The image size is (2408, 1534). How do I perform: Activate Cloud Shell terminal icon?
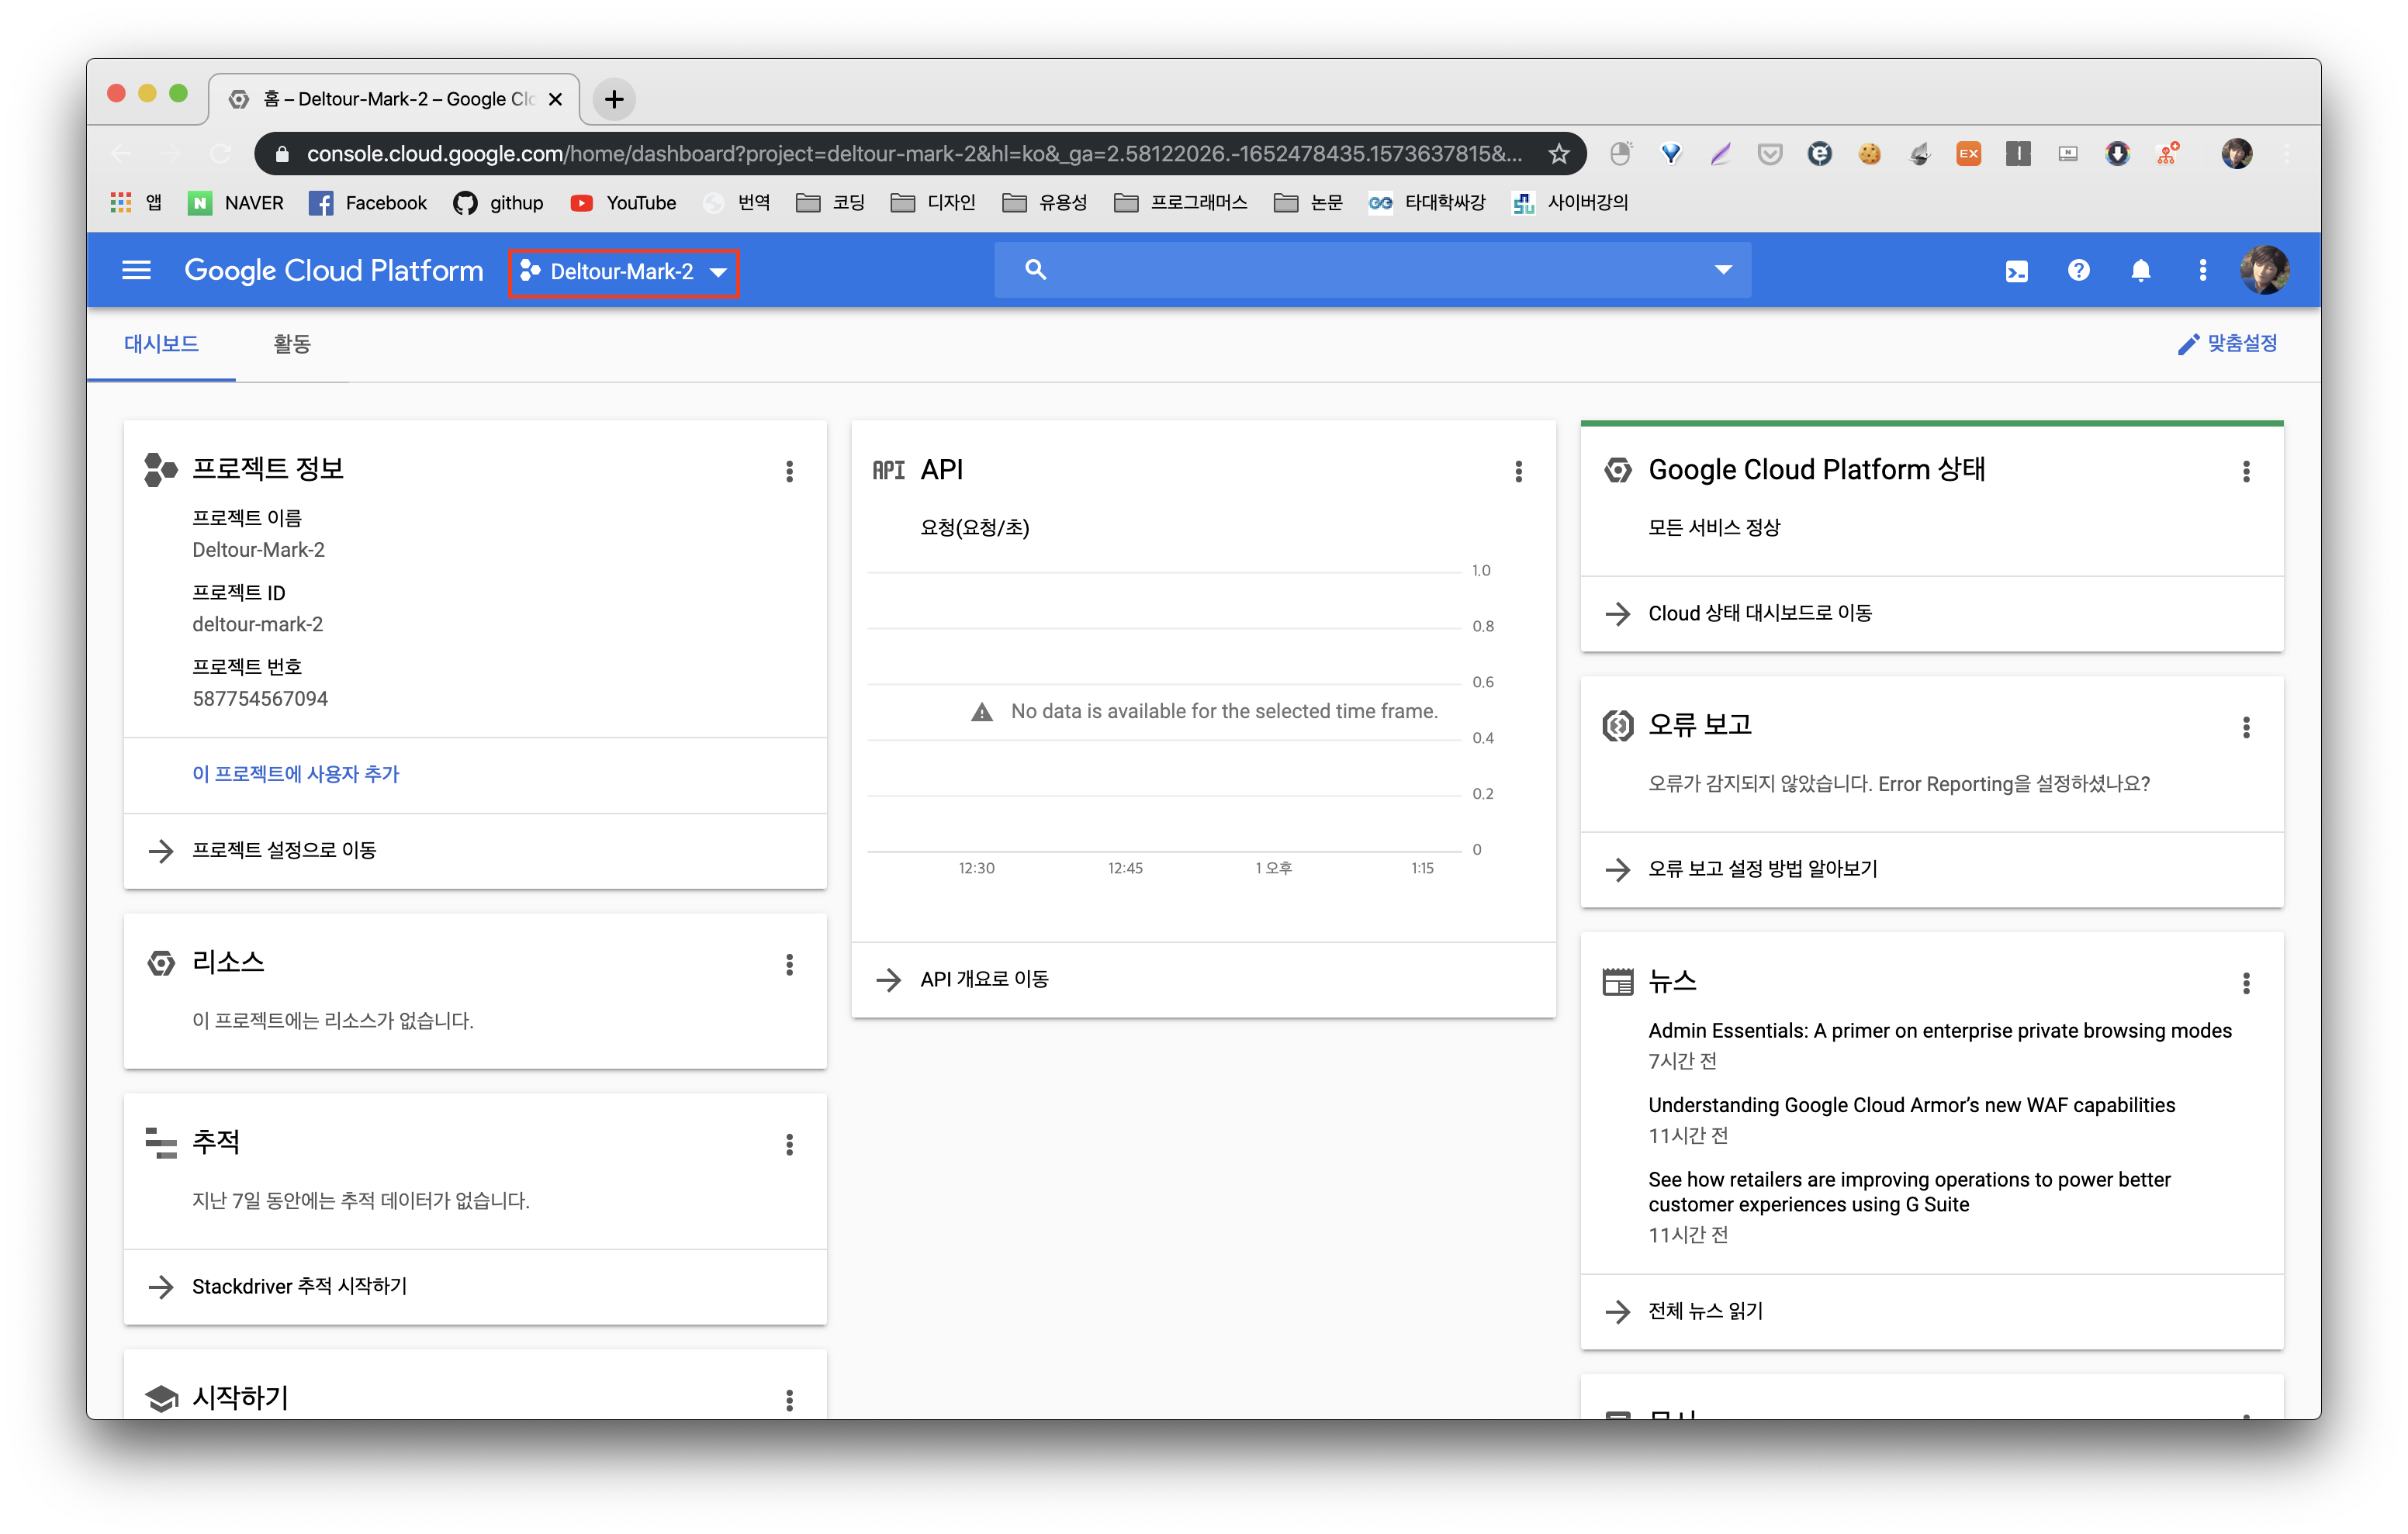(2016, 271)
